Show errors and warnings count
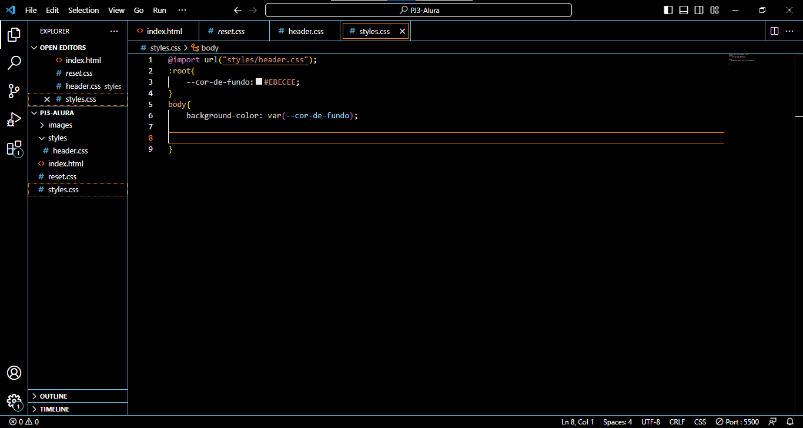The image size is (803, 428). pos(24,422)
